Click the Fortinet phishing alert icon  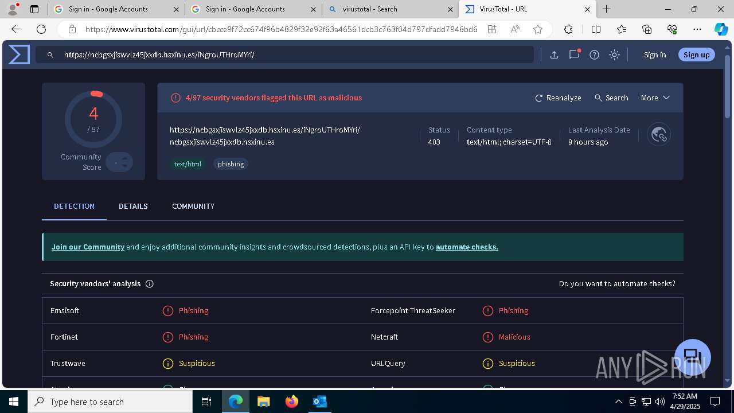167,337
